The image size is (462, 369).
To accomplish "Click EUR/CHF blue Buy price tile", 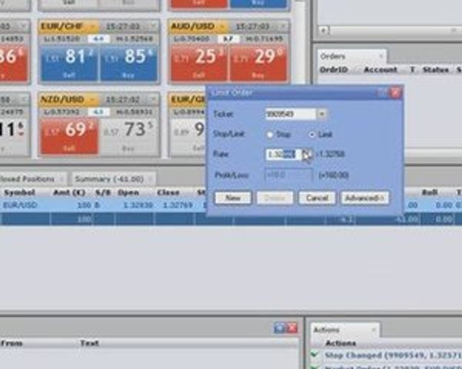I will tap(129, 63).
